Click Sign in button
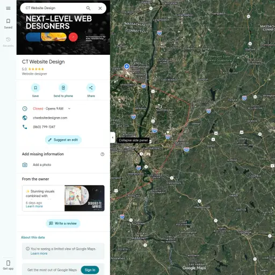This screenshot has height=275, width=275. point(90,270)
